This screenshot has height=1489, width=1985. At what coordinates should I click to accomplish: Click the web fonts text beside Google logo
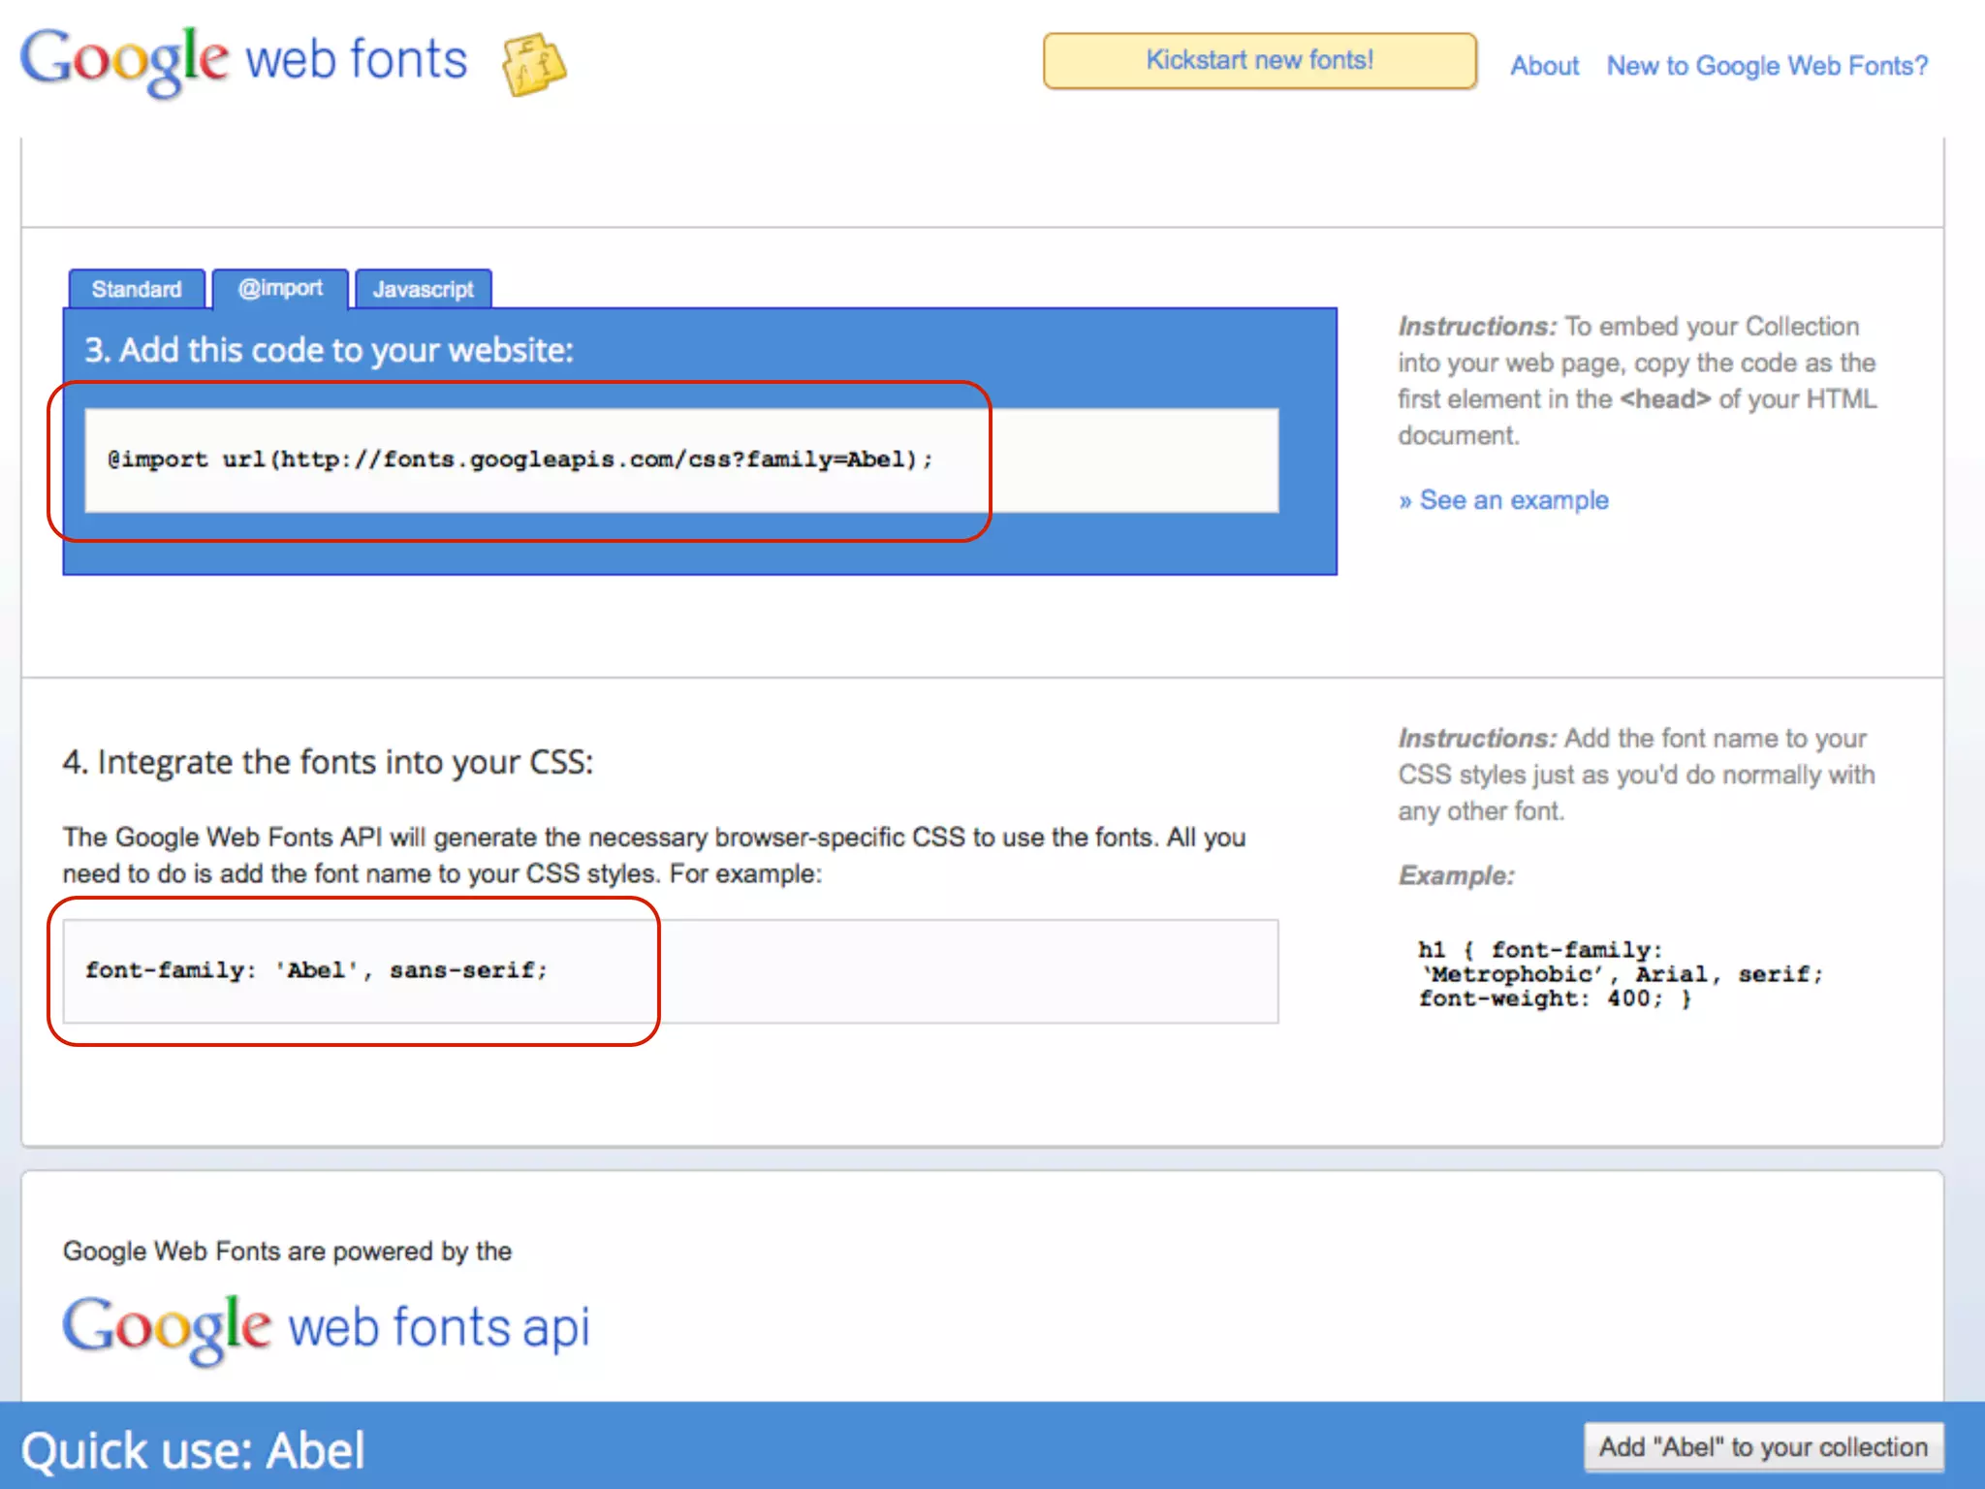click(356, 60)
